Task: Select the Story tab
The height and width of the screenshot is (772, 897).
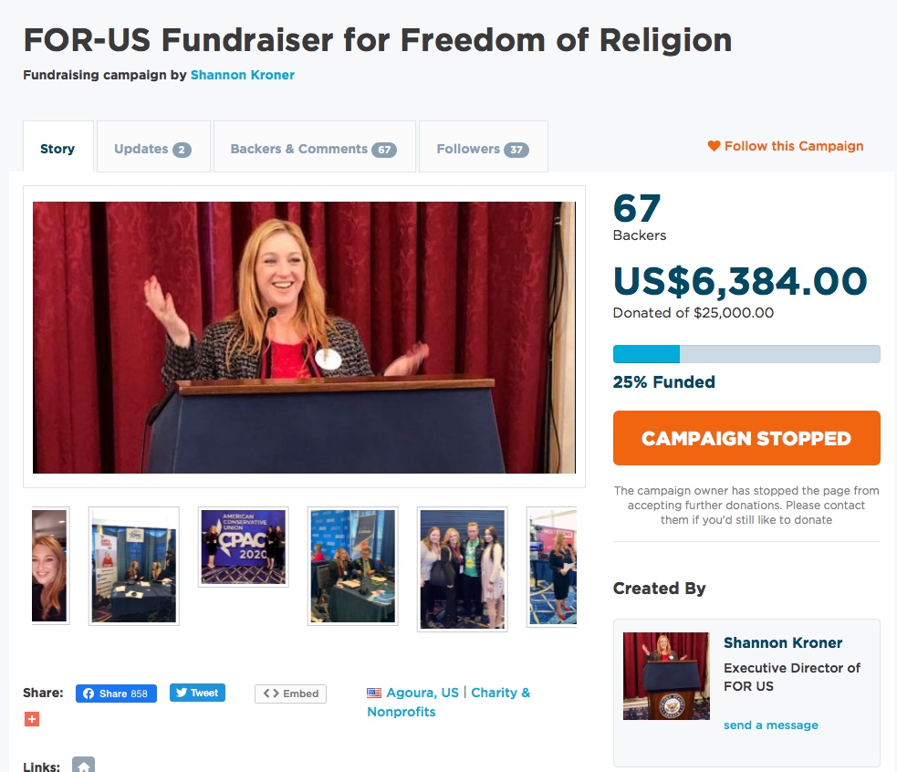Action: pos(58,147)
